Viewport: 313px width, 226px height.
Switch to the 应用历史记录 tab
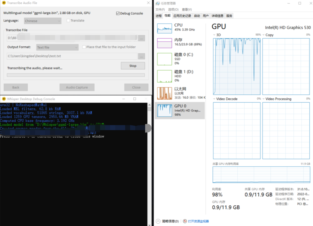pos(182,16)
